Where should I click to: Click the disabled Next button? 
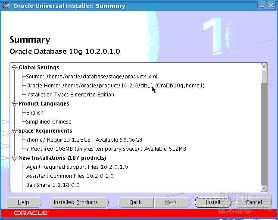(x=171, y=202)
